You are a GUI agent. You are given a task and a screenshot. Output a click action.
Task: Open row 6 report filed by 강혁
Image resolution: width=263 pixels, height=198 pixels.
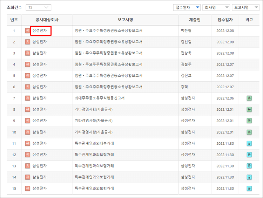[x=108, y=87]
